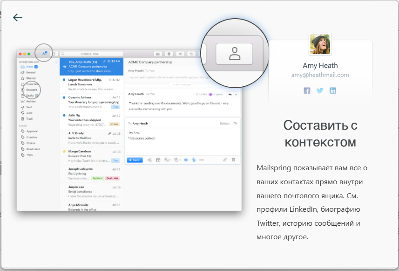The image size is (399, 271).
Task: Open the translate dropdown in the composer
Action: [168, 160]
